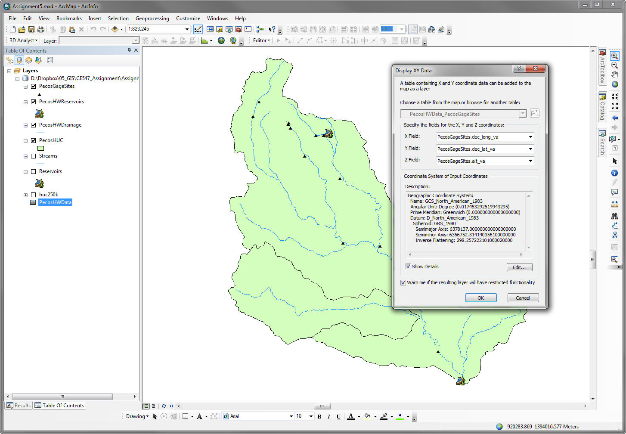Open the map scale dropdown

(x=187, y=29)
